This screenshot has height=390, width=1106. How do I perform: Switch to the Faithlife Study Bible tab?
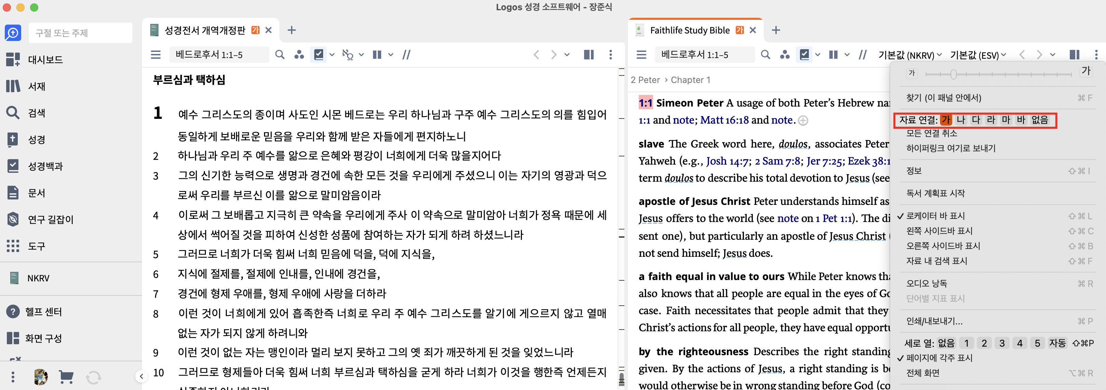coord(690,30)
